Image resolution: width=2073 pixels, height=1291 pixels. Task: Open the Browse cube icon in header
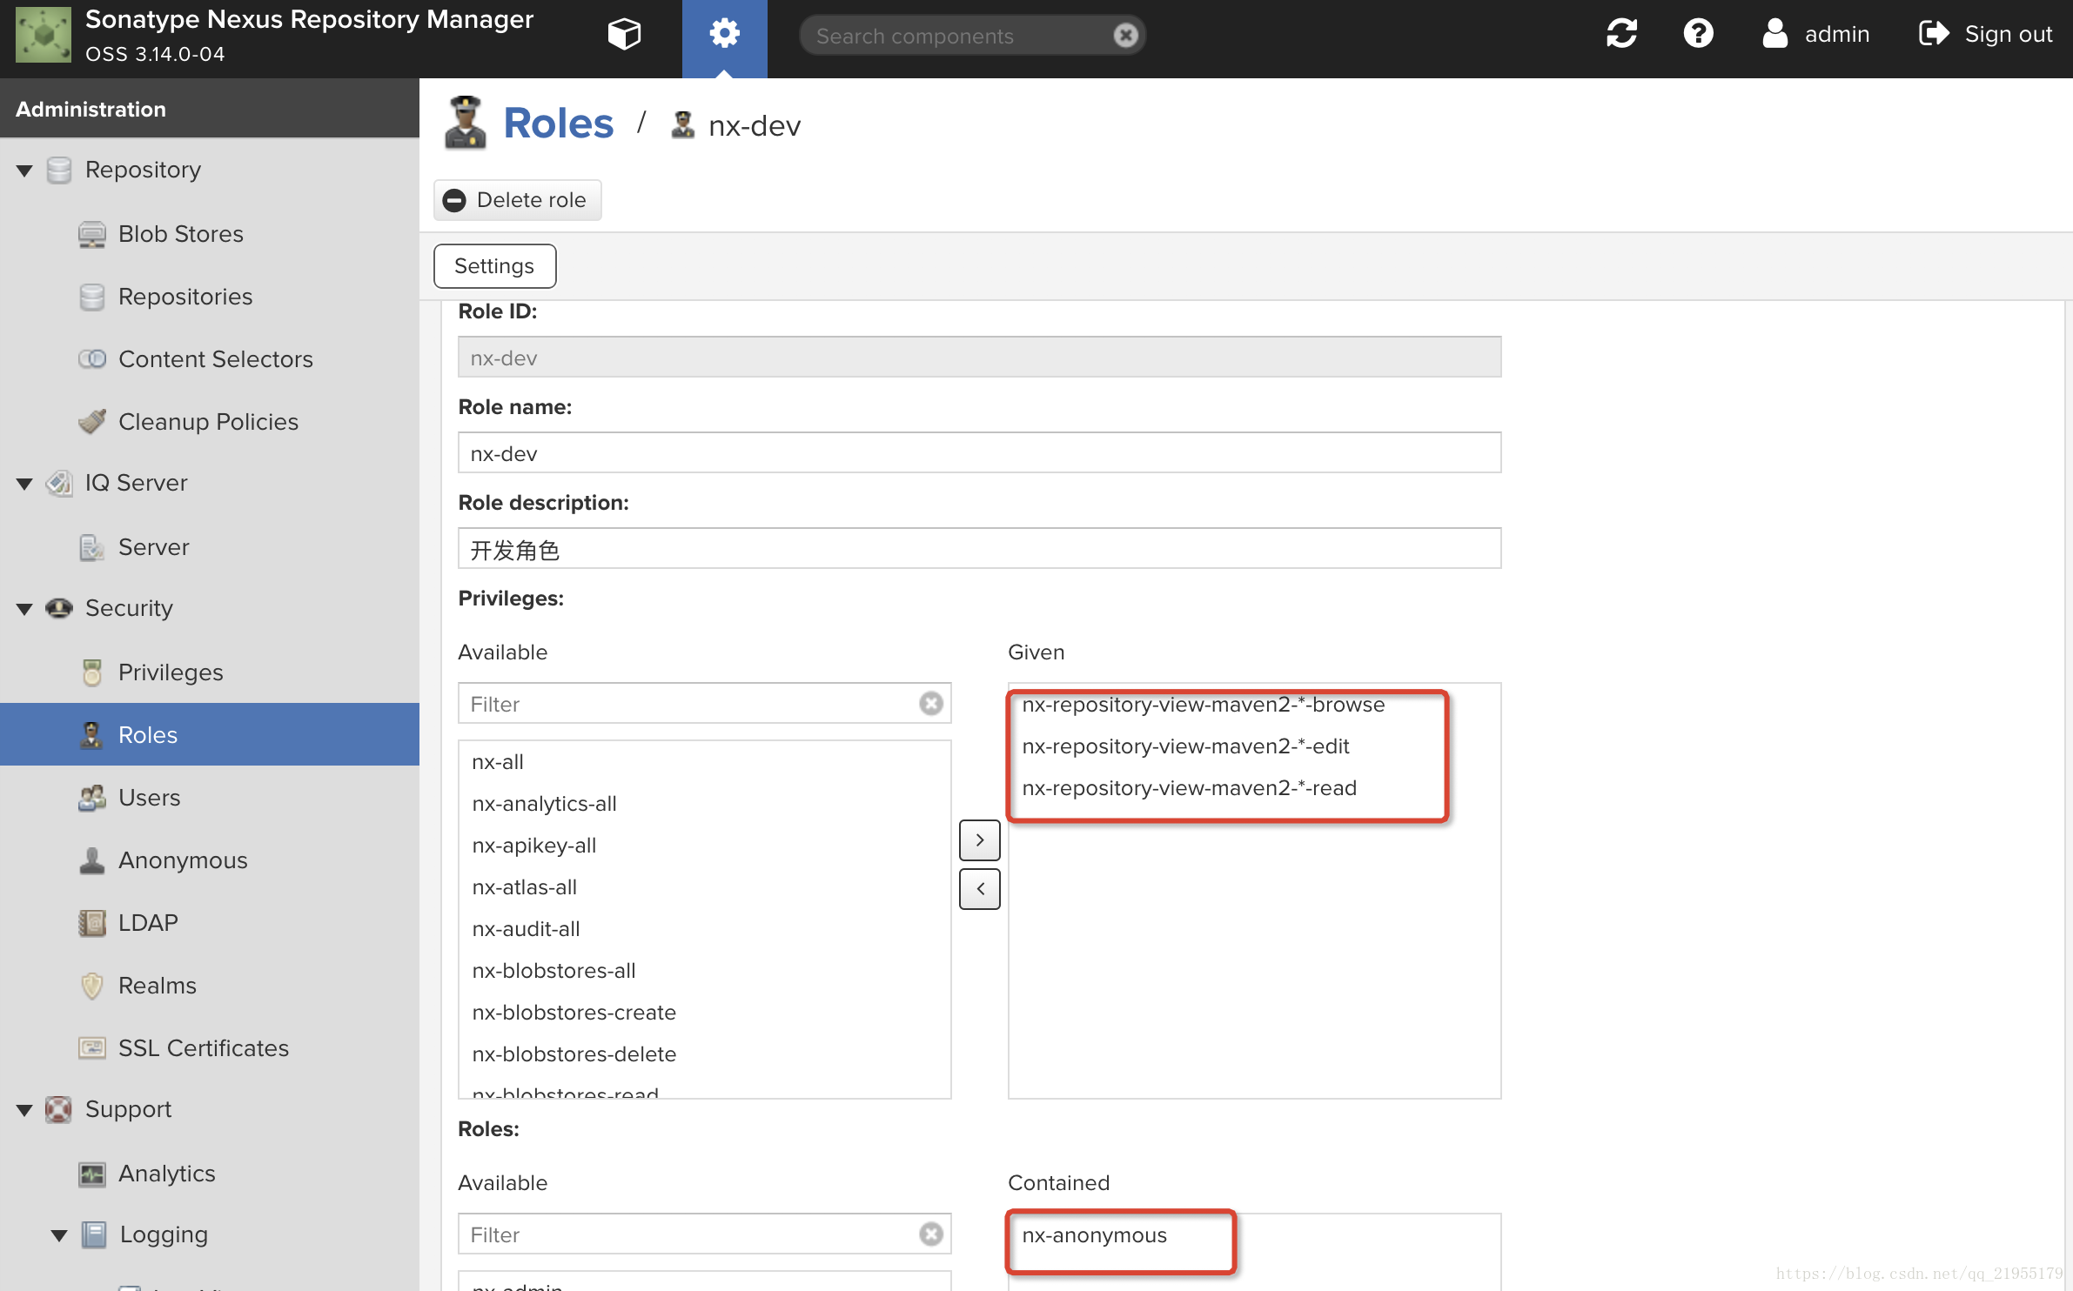pyautogui.click(x=624, y=35)
